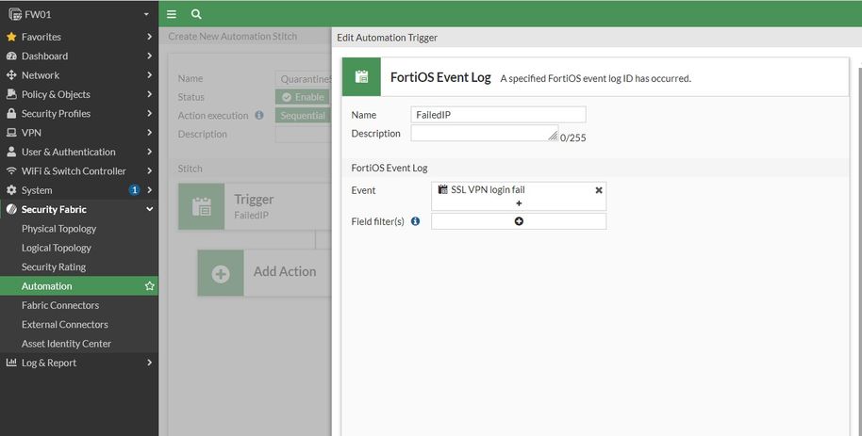Click the Dashboard gauge icon
Image resolution: width=862 pixels, height=436 pixels.
pos(11,56)
